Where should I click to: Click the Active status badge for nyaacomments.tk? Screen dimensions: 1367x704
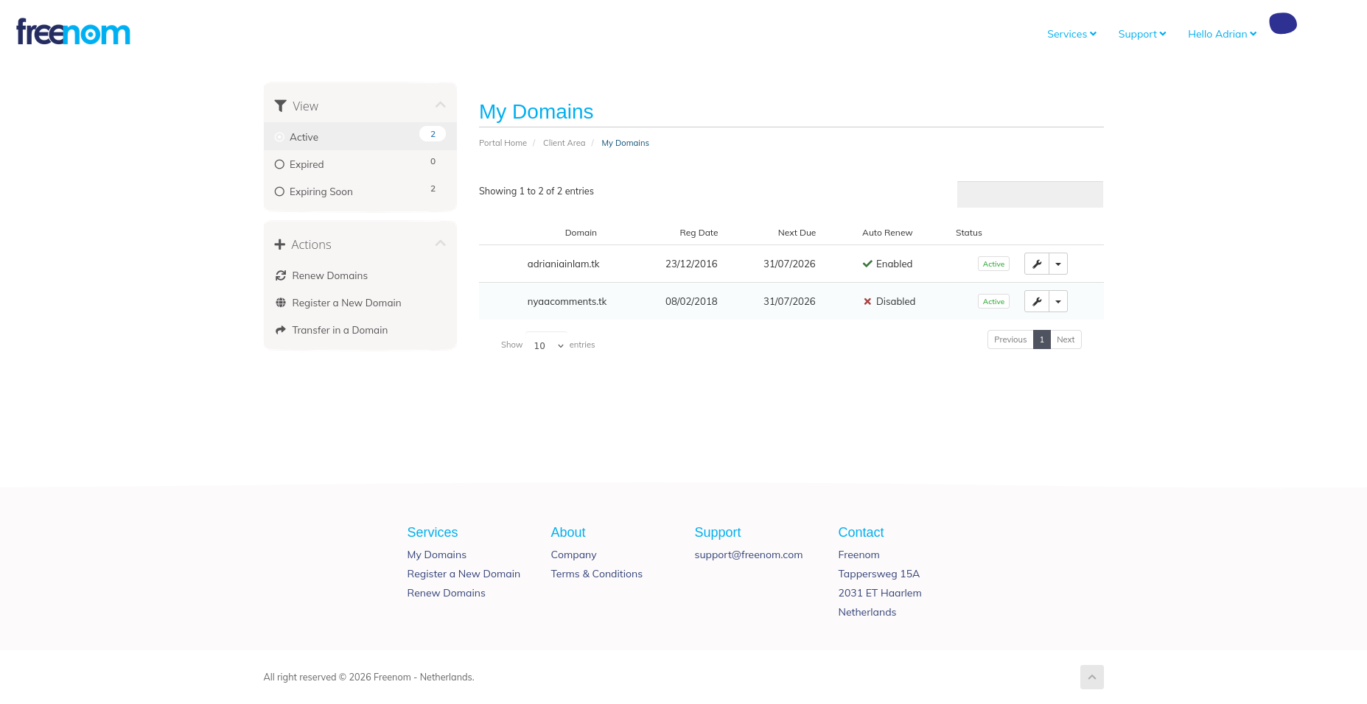993,301
